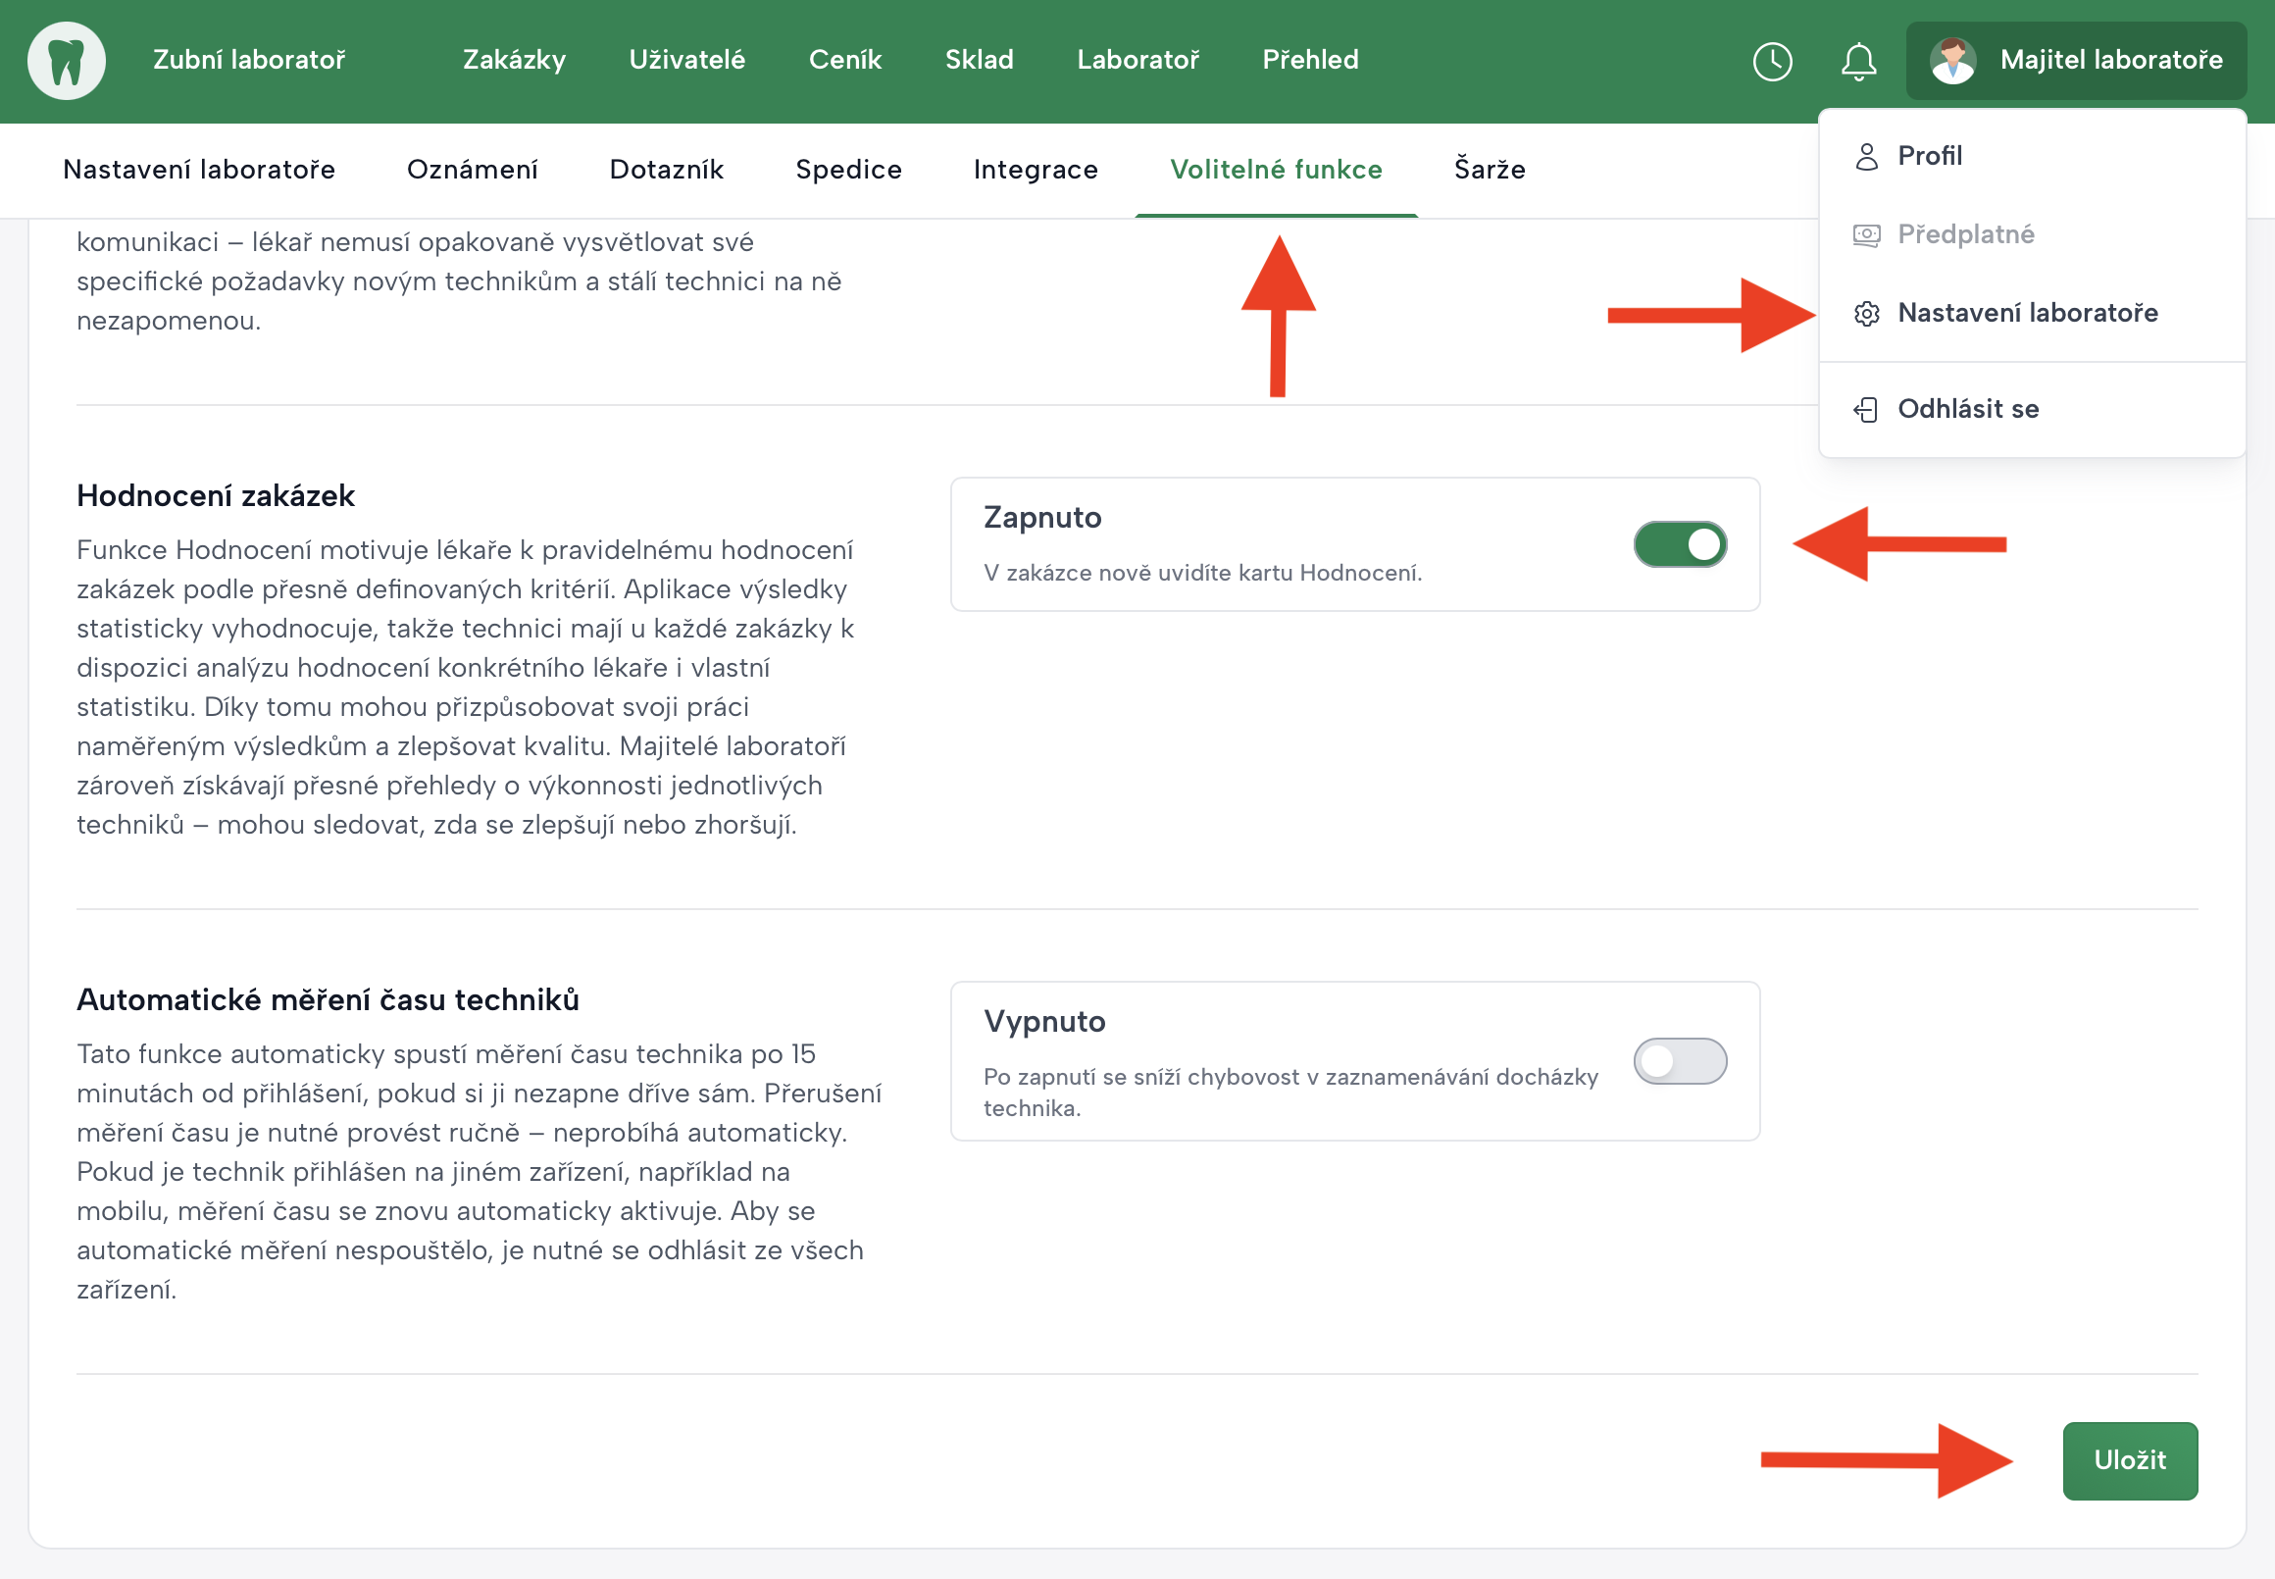Screen dimensions: 2275x1579
Task: Click the Předplatné banknote icon
Action: (x=1865, y=235)
